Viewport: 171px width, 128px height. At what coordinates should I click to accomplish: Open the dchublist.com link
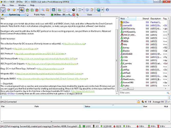[x=83, y=91]
